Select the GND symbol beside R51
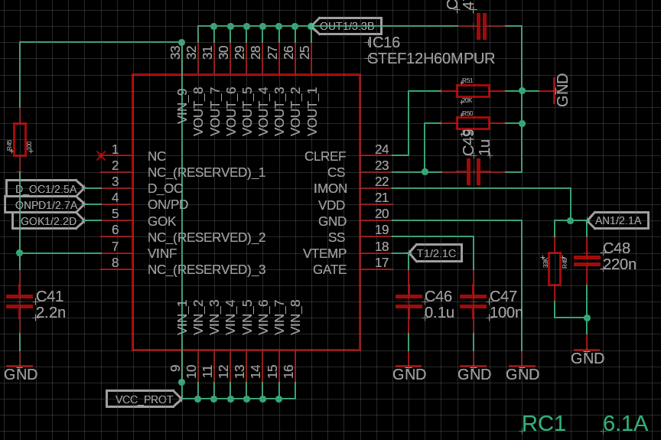 (x=561, y=90)
